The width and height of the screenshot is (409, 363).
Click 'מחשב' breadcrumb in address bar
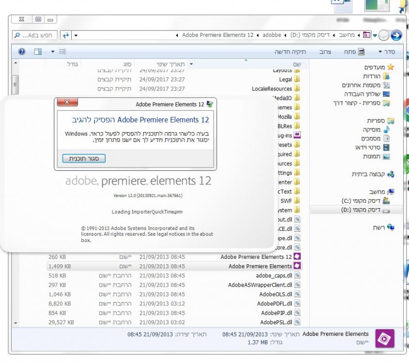[x=346, y=35]
